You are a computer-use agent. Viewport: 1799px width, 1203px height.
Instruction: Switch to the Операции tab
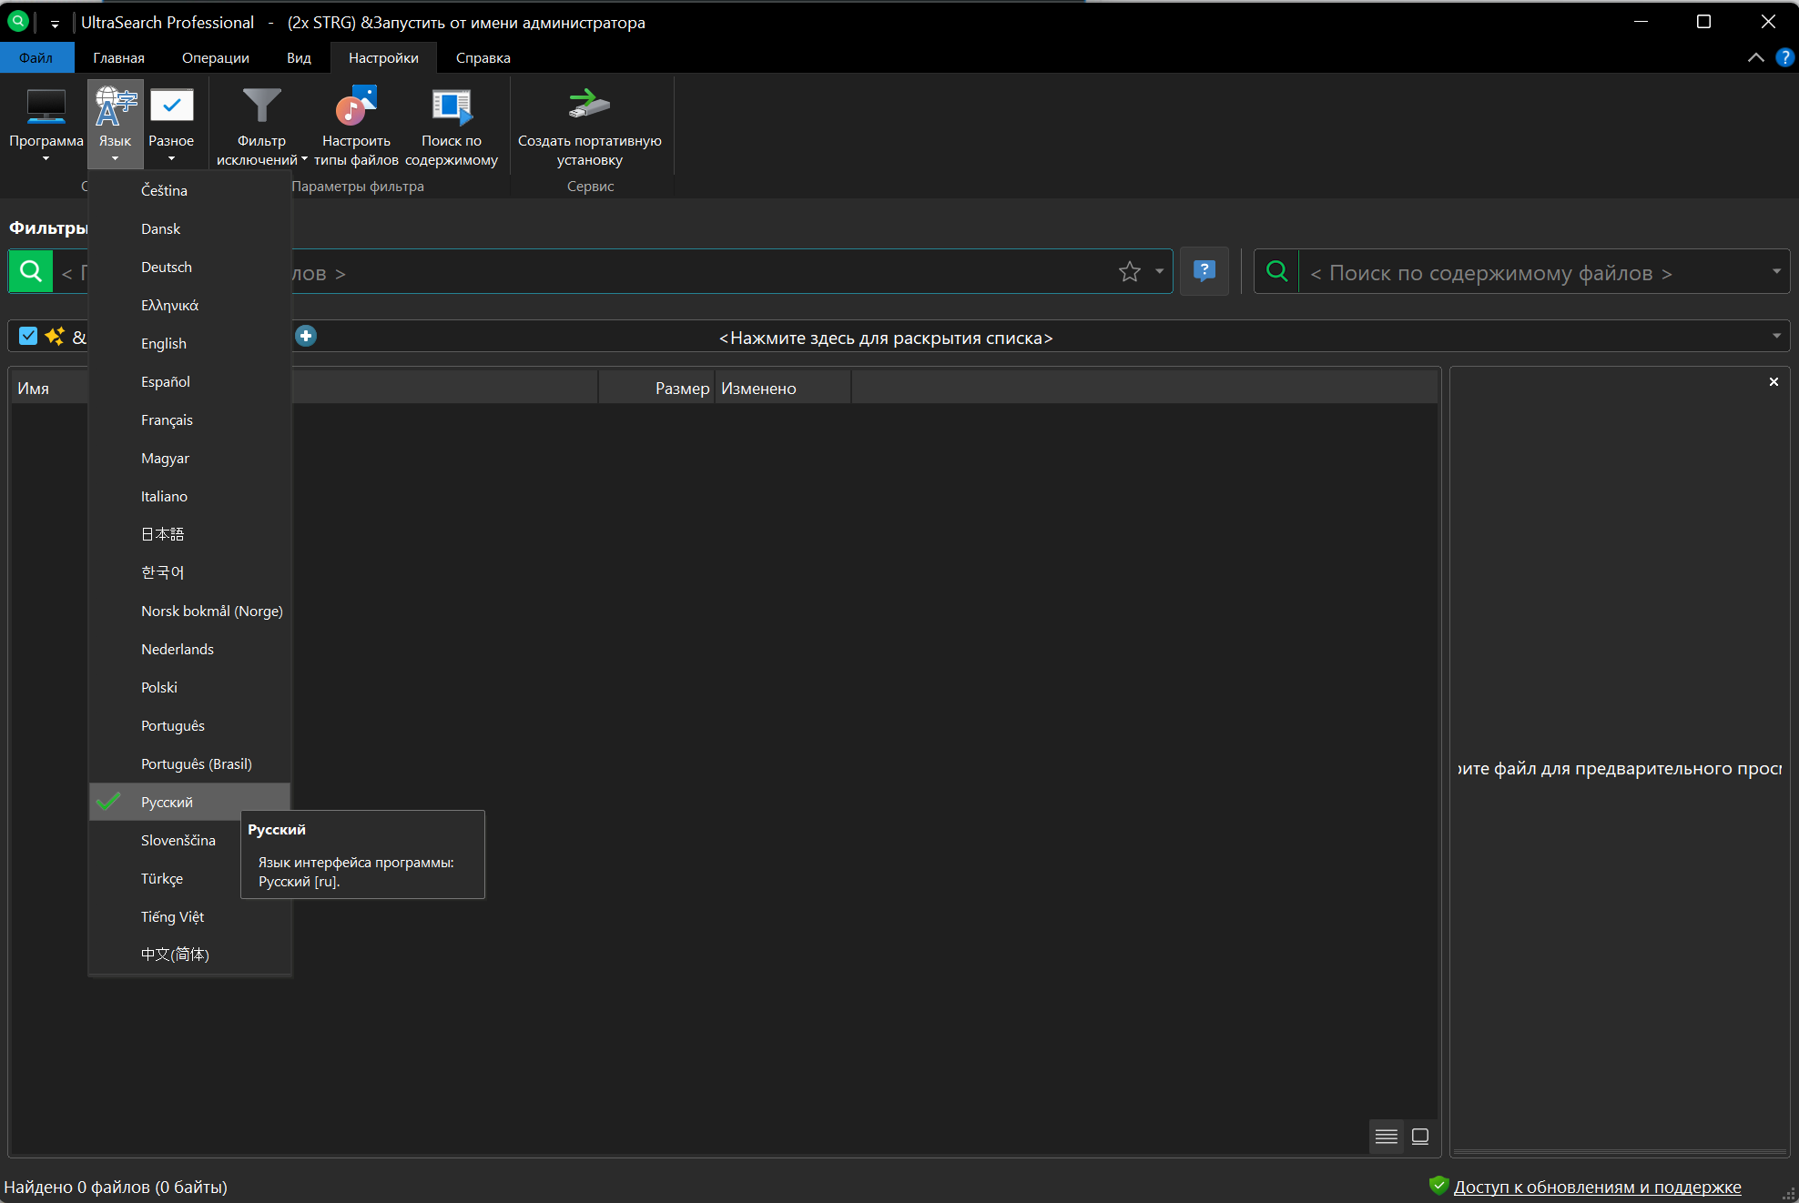[216, 57]
